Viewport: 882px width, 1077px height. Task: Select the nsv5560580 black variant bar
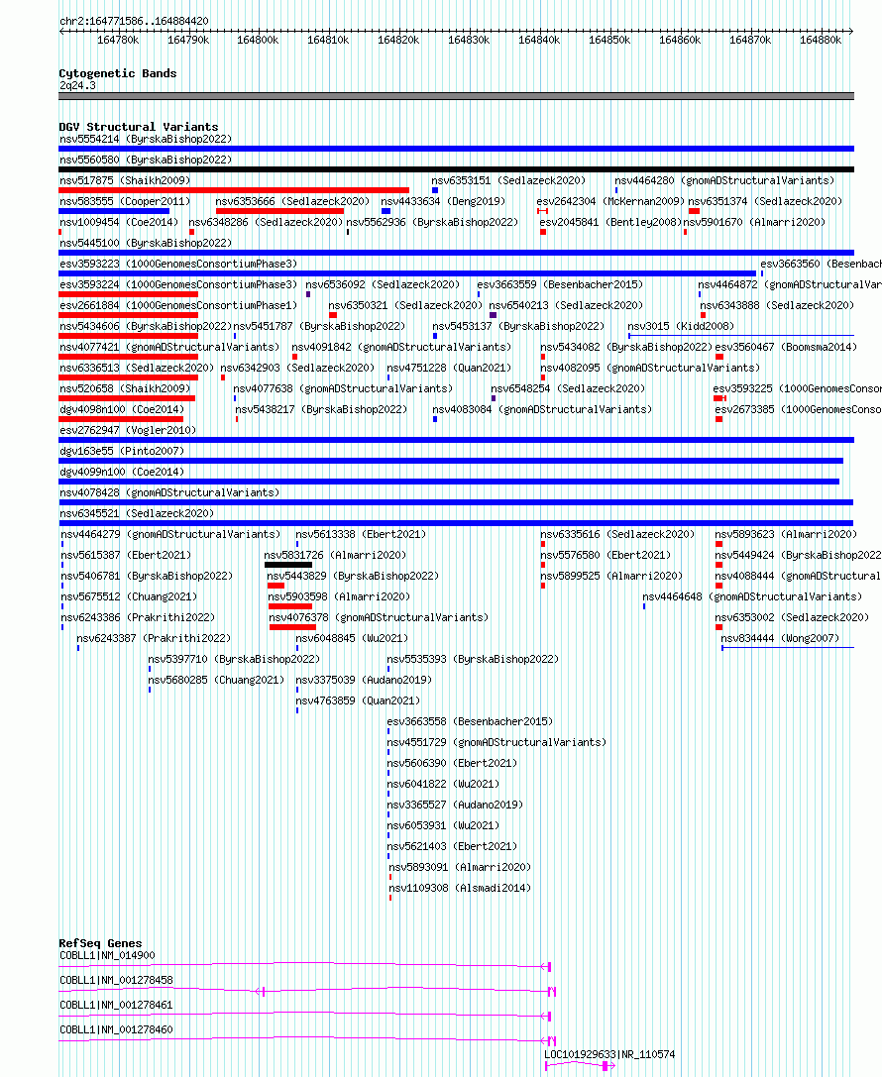coord(456,169)
